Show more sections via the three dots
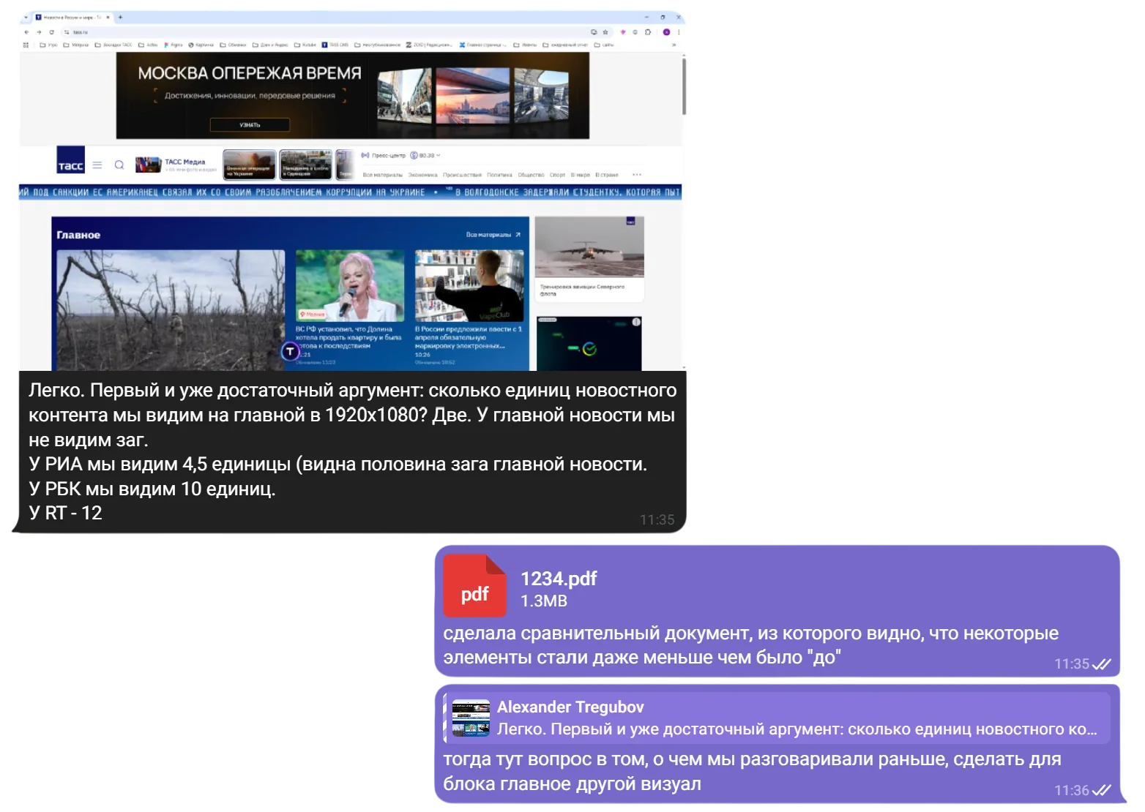Screen dimensions: 1145x812 click(x=637, y=175)
